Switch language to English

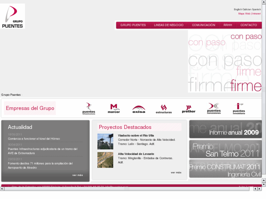[238, 9]
